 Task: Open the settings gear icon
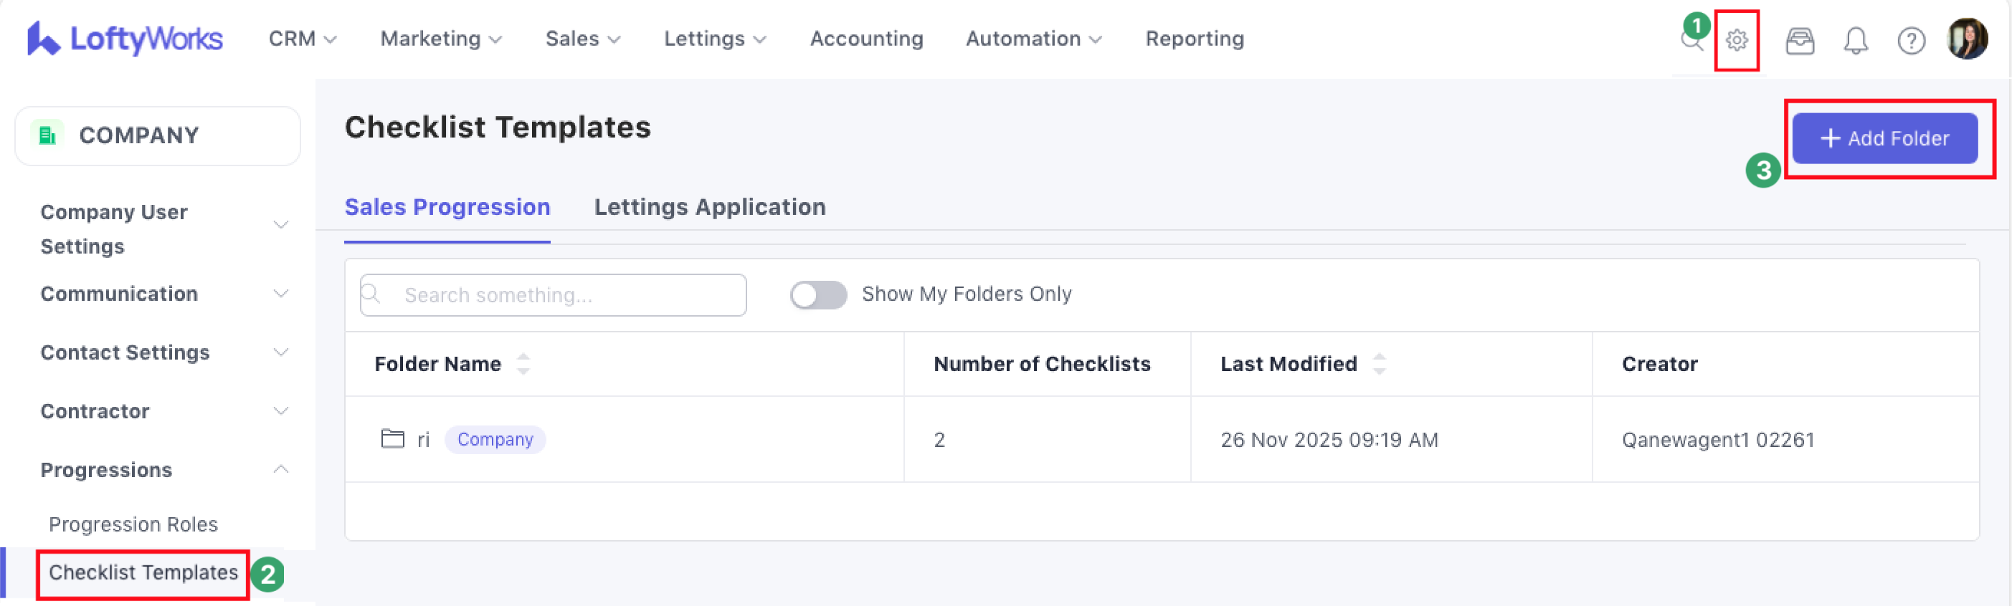1735,40
